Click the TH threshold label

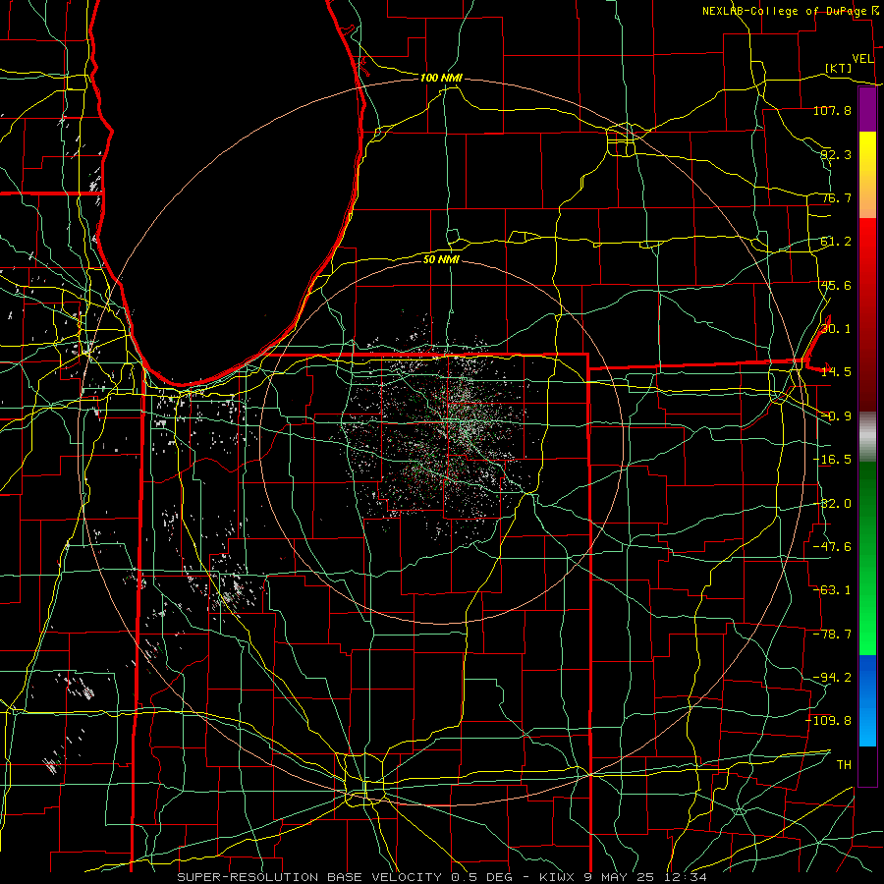point(844,765)
